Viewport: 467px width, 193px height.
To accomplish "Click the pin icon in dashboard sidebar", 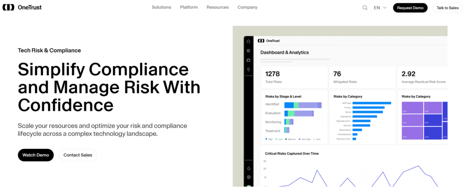I will click(249, 70).
